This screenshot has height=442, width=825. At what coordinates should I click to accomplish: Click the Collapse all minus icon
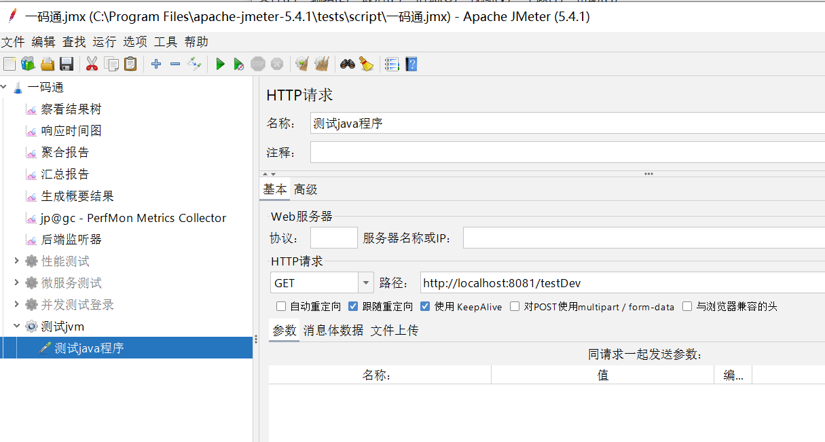[x=175, y=64]
